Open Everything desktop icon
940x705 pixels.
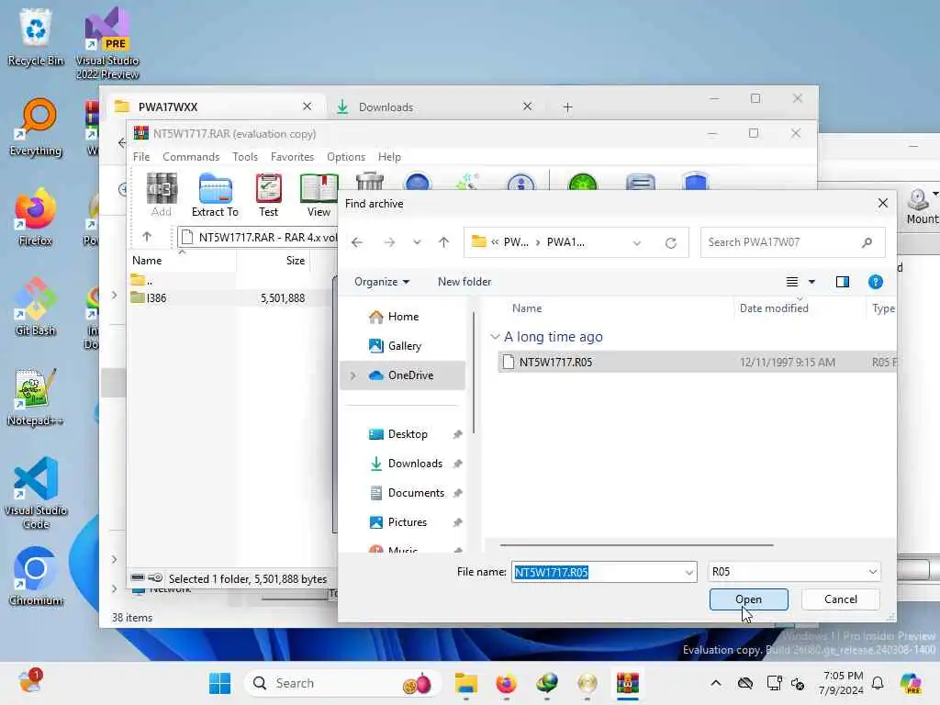(36, 127)
